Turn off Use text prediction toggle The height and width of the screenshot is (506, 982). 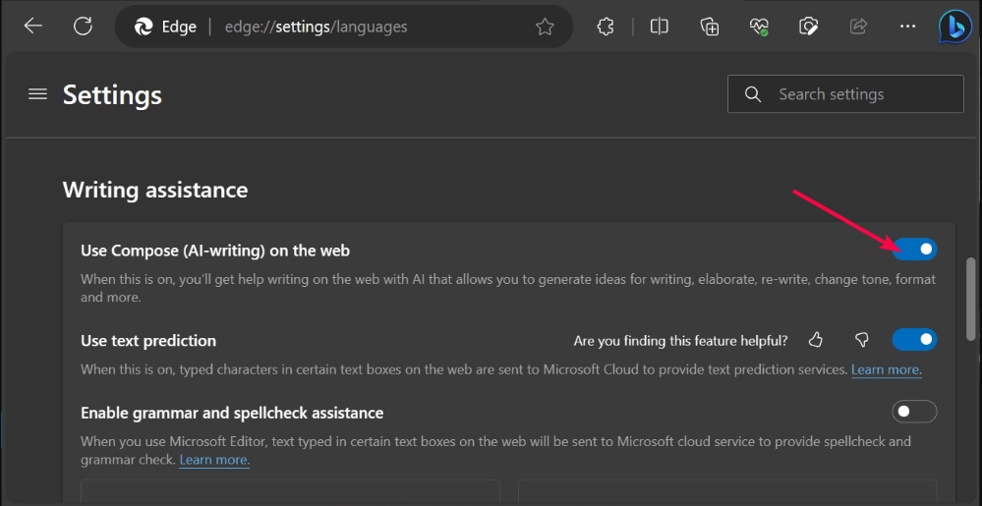(x=914, y=340)
